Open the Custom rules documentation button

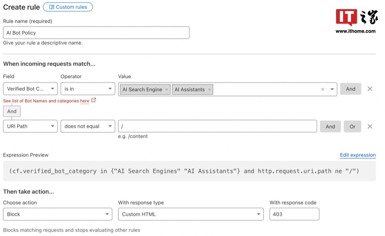68,7
